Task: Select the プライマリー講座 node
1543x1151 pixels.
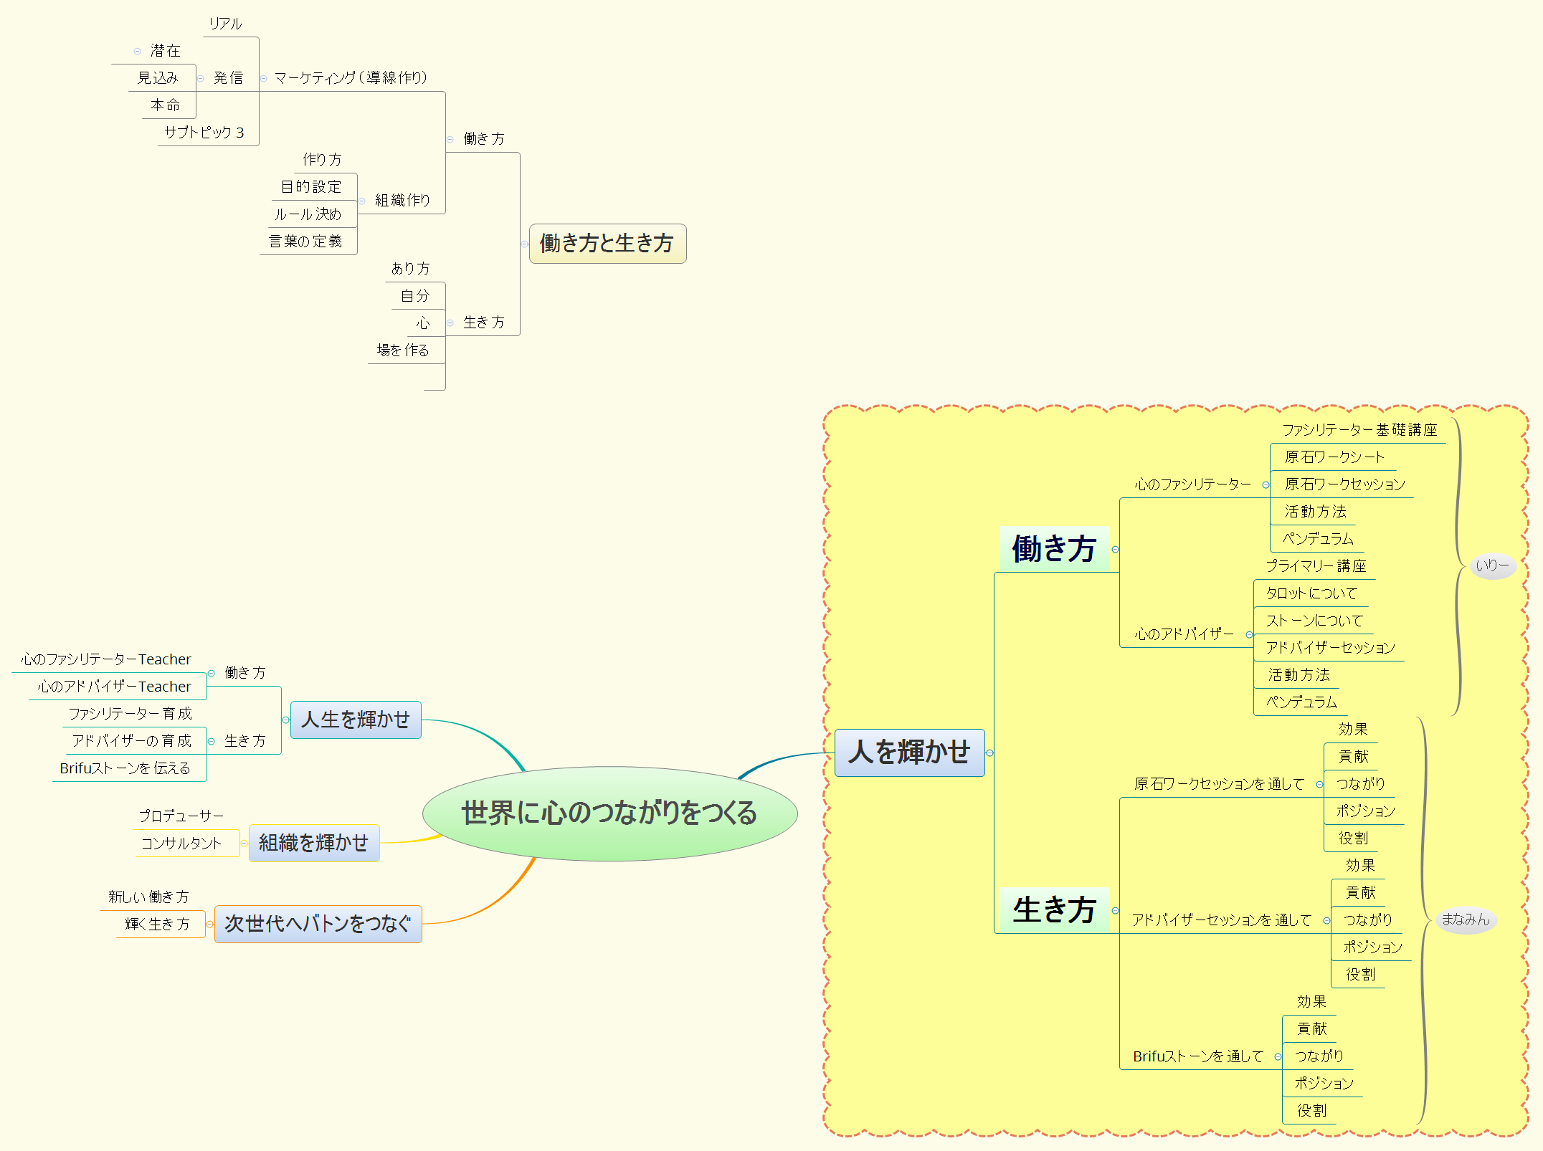Action: (x=1316, y=566)
